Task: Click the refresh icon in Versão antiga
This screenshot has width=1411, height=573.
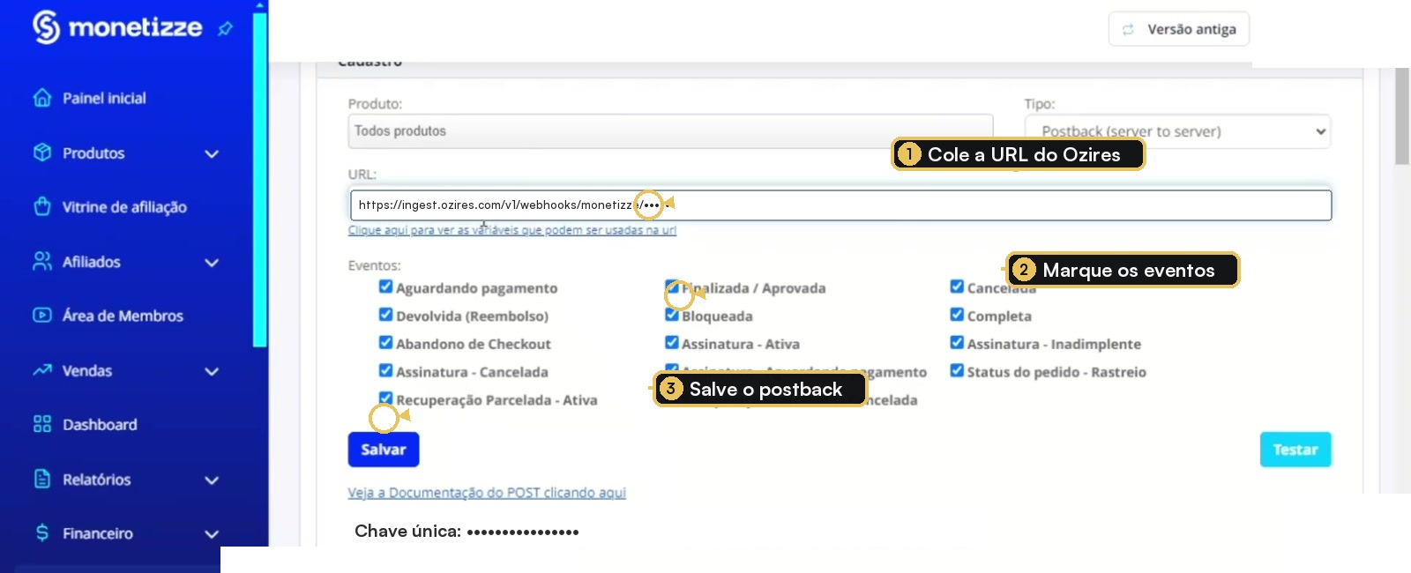Action: (1128, 29)
